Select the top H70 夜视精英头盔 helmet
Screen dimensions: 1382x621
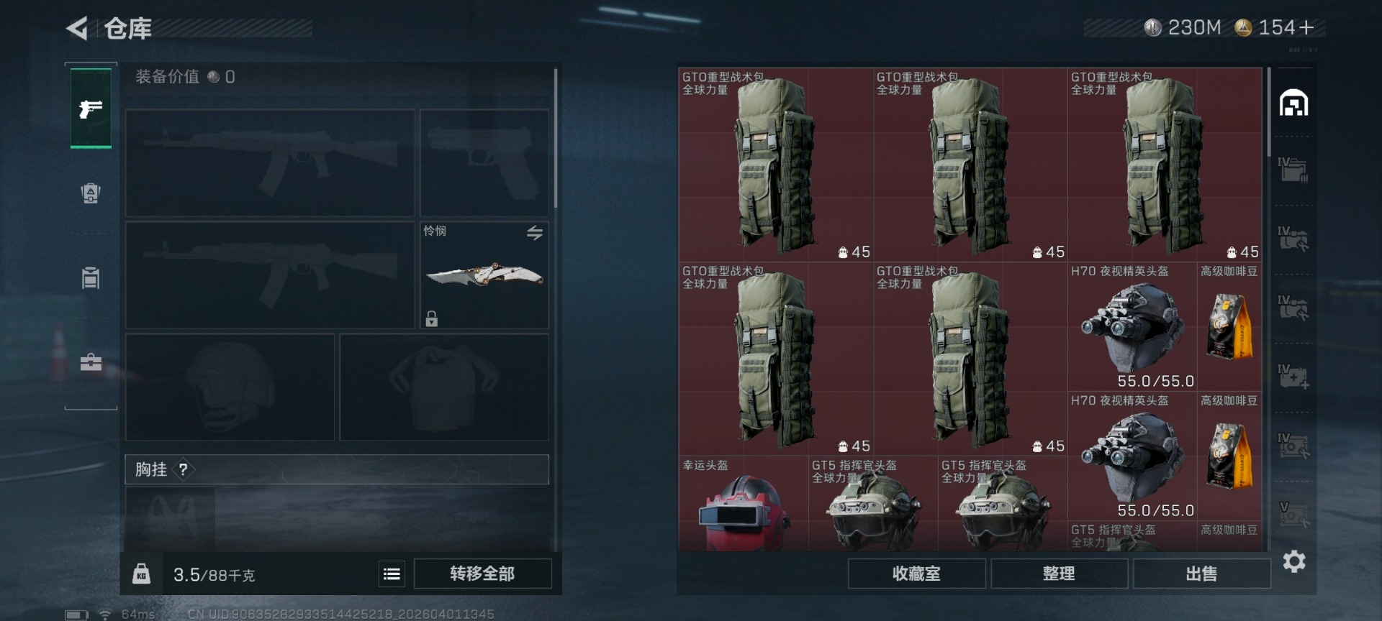(x=1132, y=327)
